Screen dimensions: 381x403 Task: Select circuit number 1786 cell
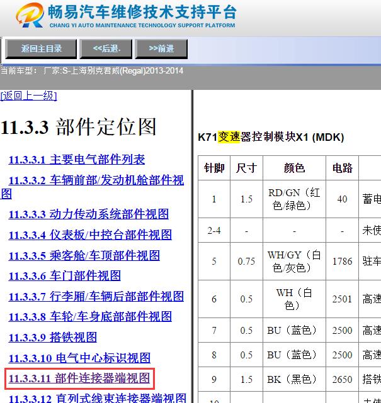pyautogui.click(x=342, y=262)
